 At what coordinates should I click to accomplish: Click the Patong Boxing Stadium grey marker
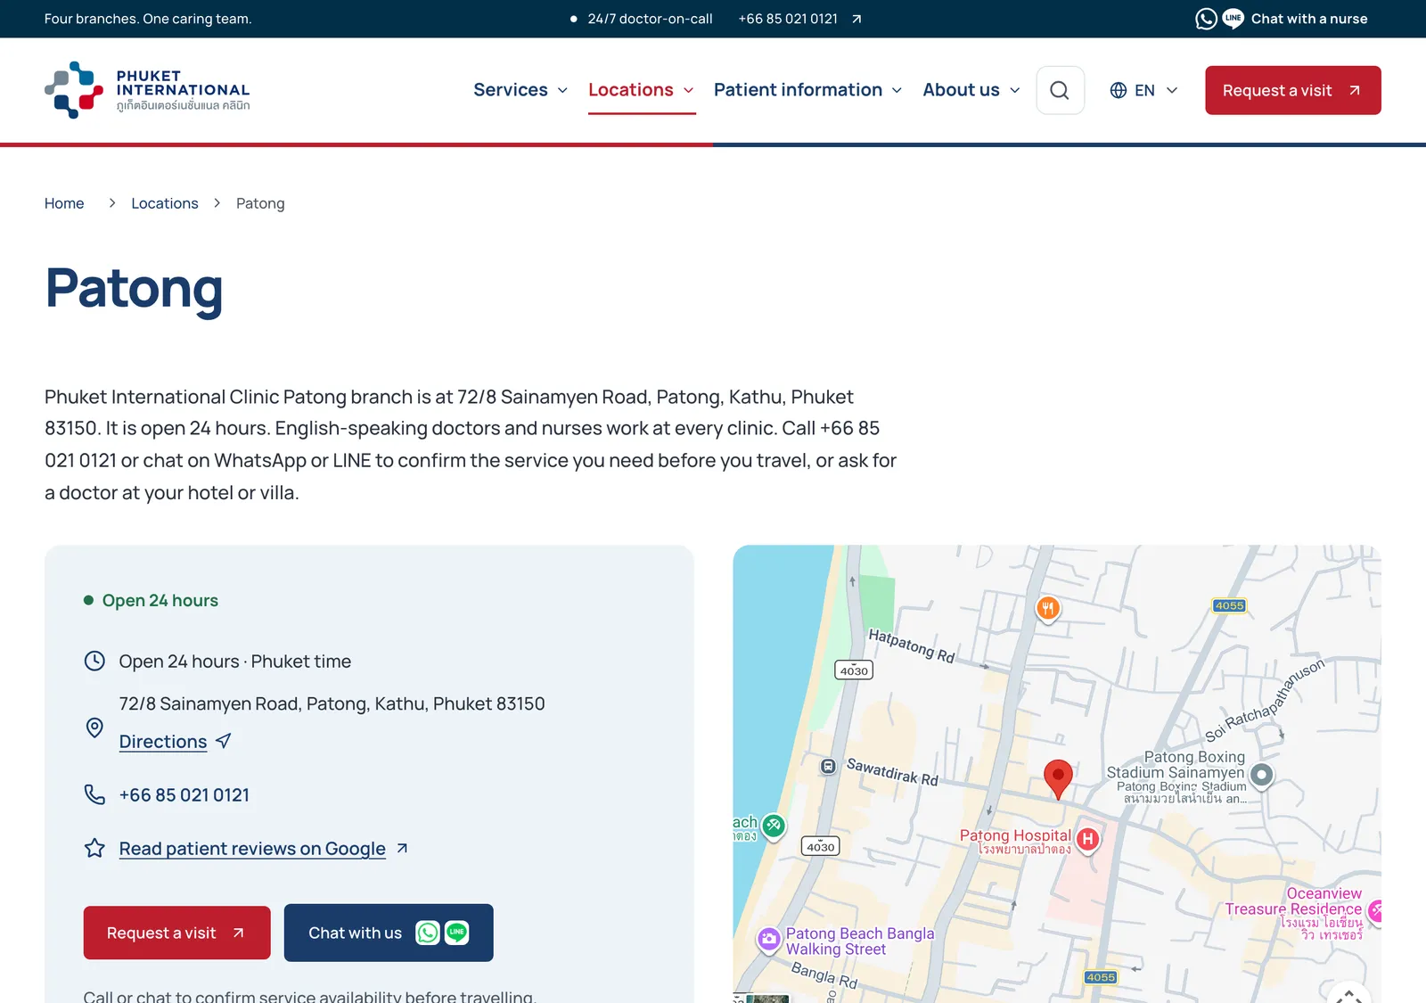click(1261, 776)
